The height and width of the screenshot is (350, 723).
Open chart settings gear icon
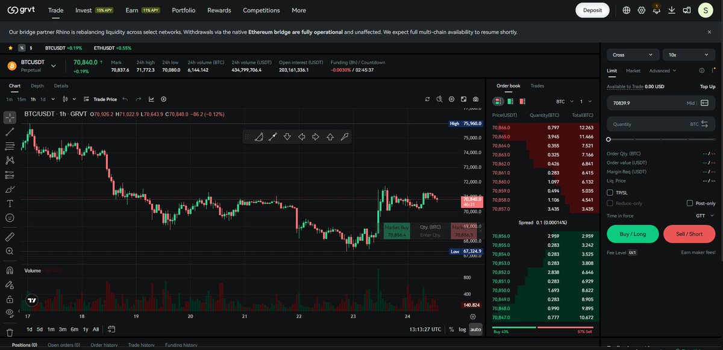pos(452,99)
